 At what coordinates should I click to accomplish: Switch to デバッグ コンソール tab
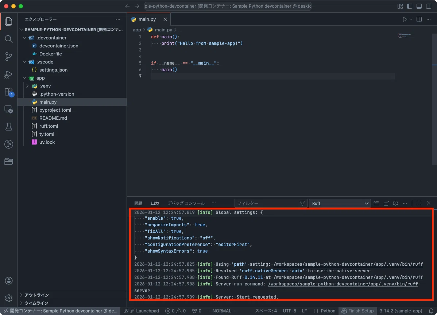[186, 203]
